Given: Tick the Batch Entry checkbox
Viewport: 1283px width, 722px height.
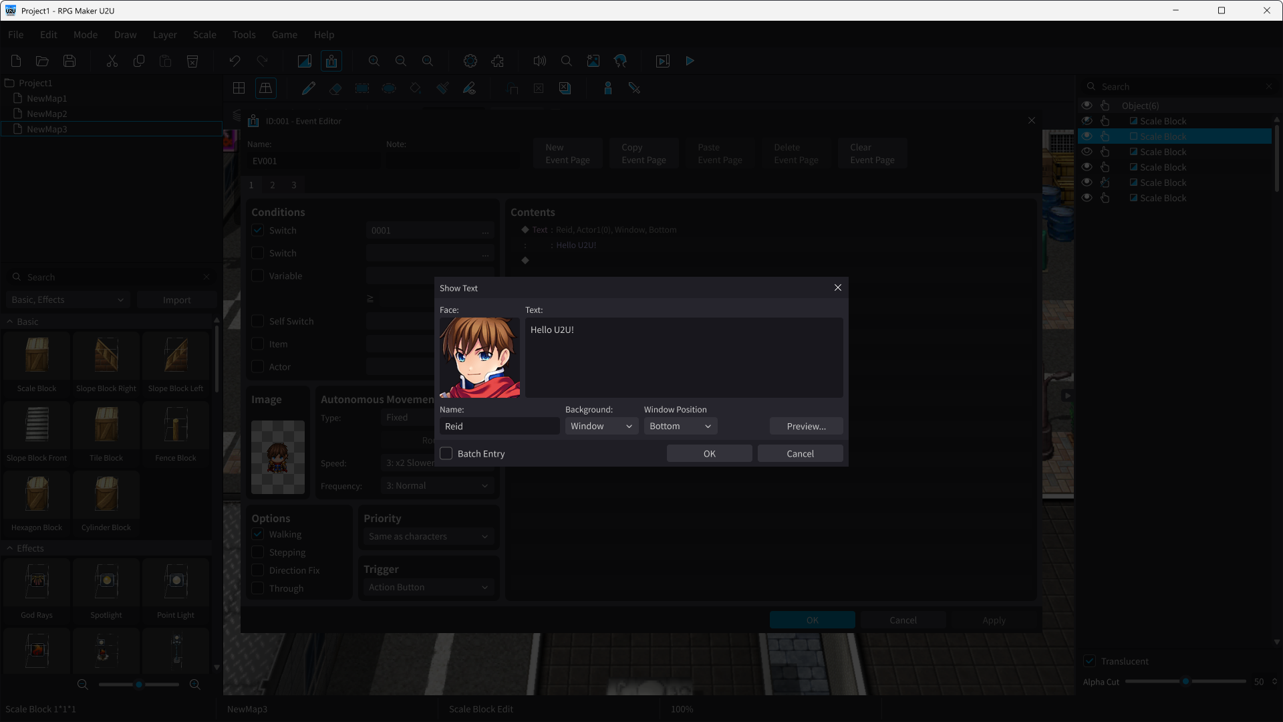Looking at the screenshot, I should (x=446, y=453).
